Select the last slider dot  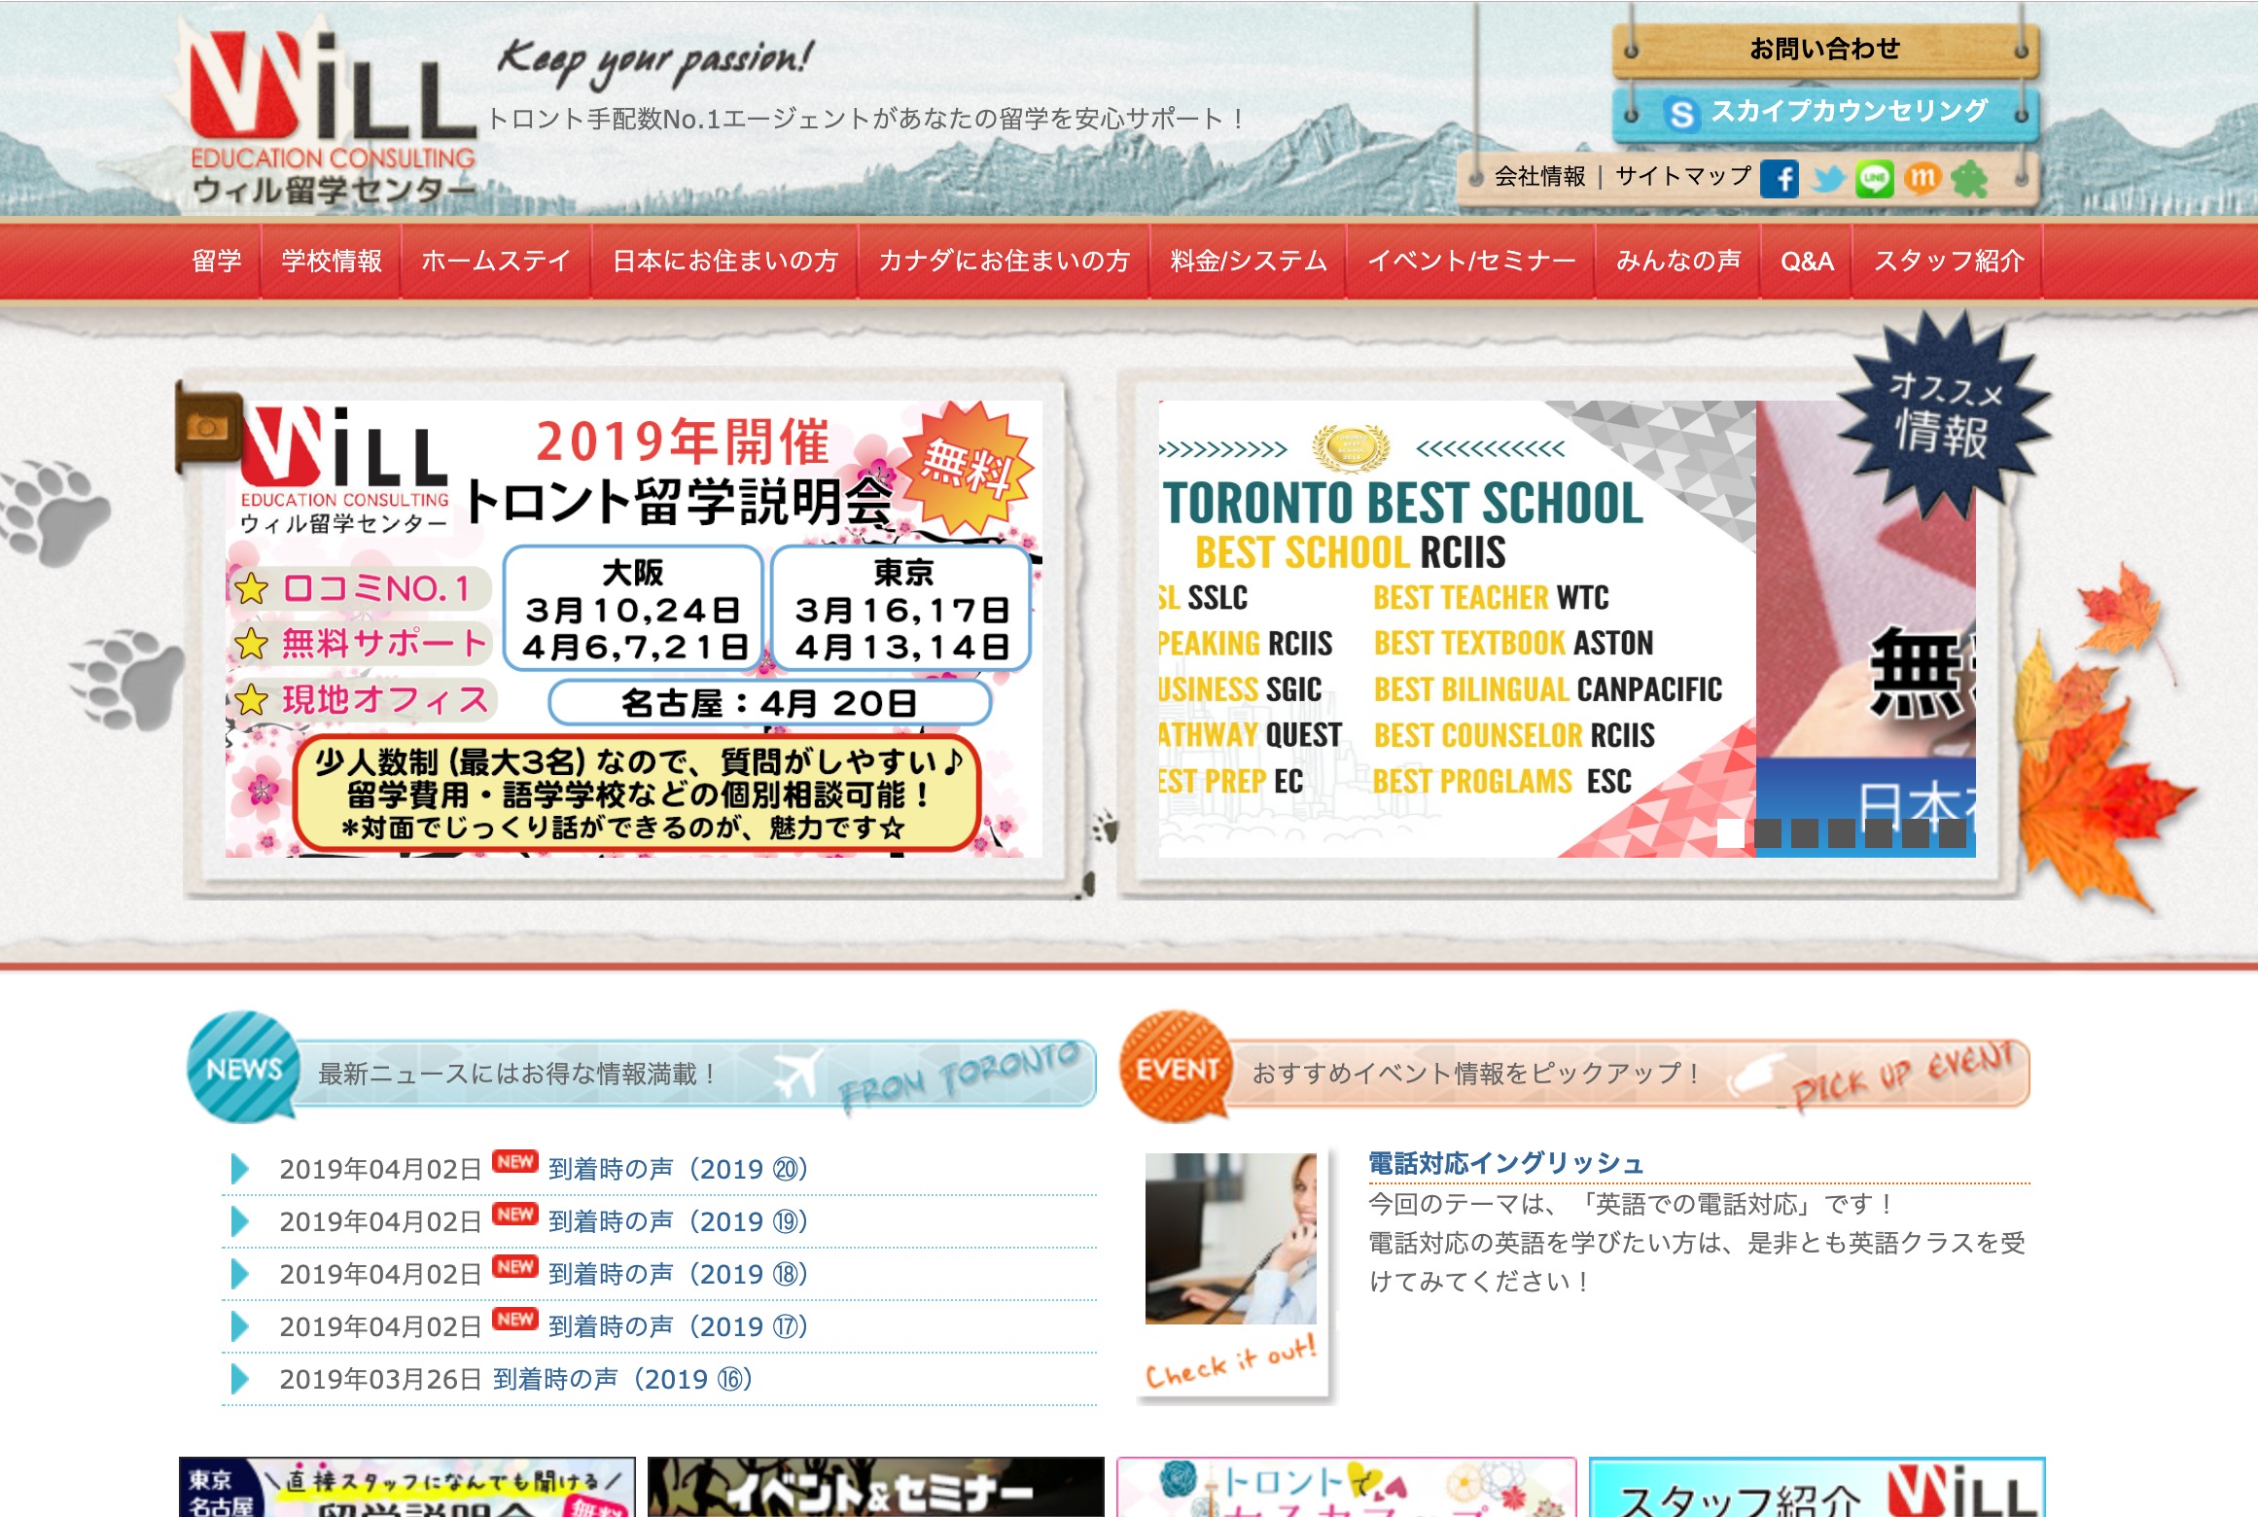[1953, 833]
